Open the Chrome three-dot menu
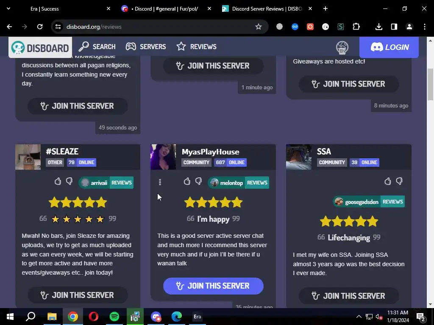The width and height of the screenshot is (434, 325). click(x=425, y=27)
